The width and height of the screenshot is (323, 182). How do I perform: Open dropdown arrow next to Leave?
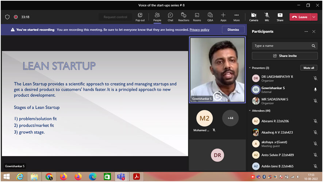pos(314,17)
